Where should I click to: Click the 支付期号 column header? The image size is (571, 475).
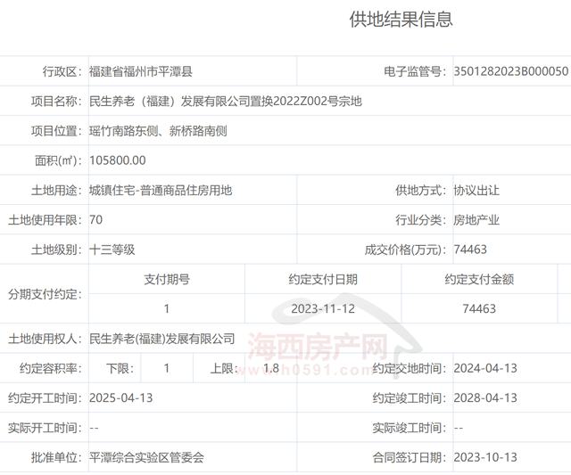click(167, 279)
